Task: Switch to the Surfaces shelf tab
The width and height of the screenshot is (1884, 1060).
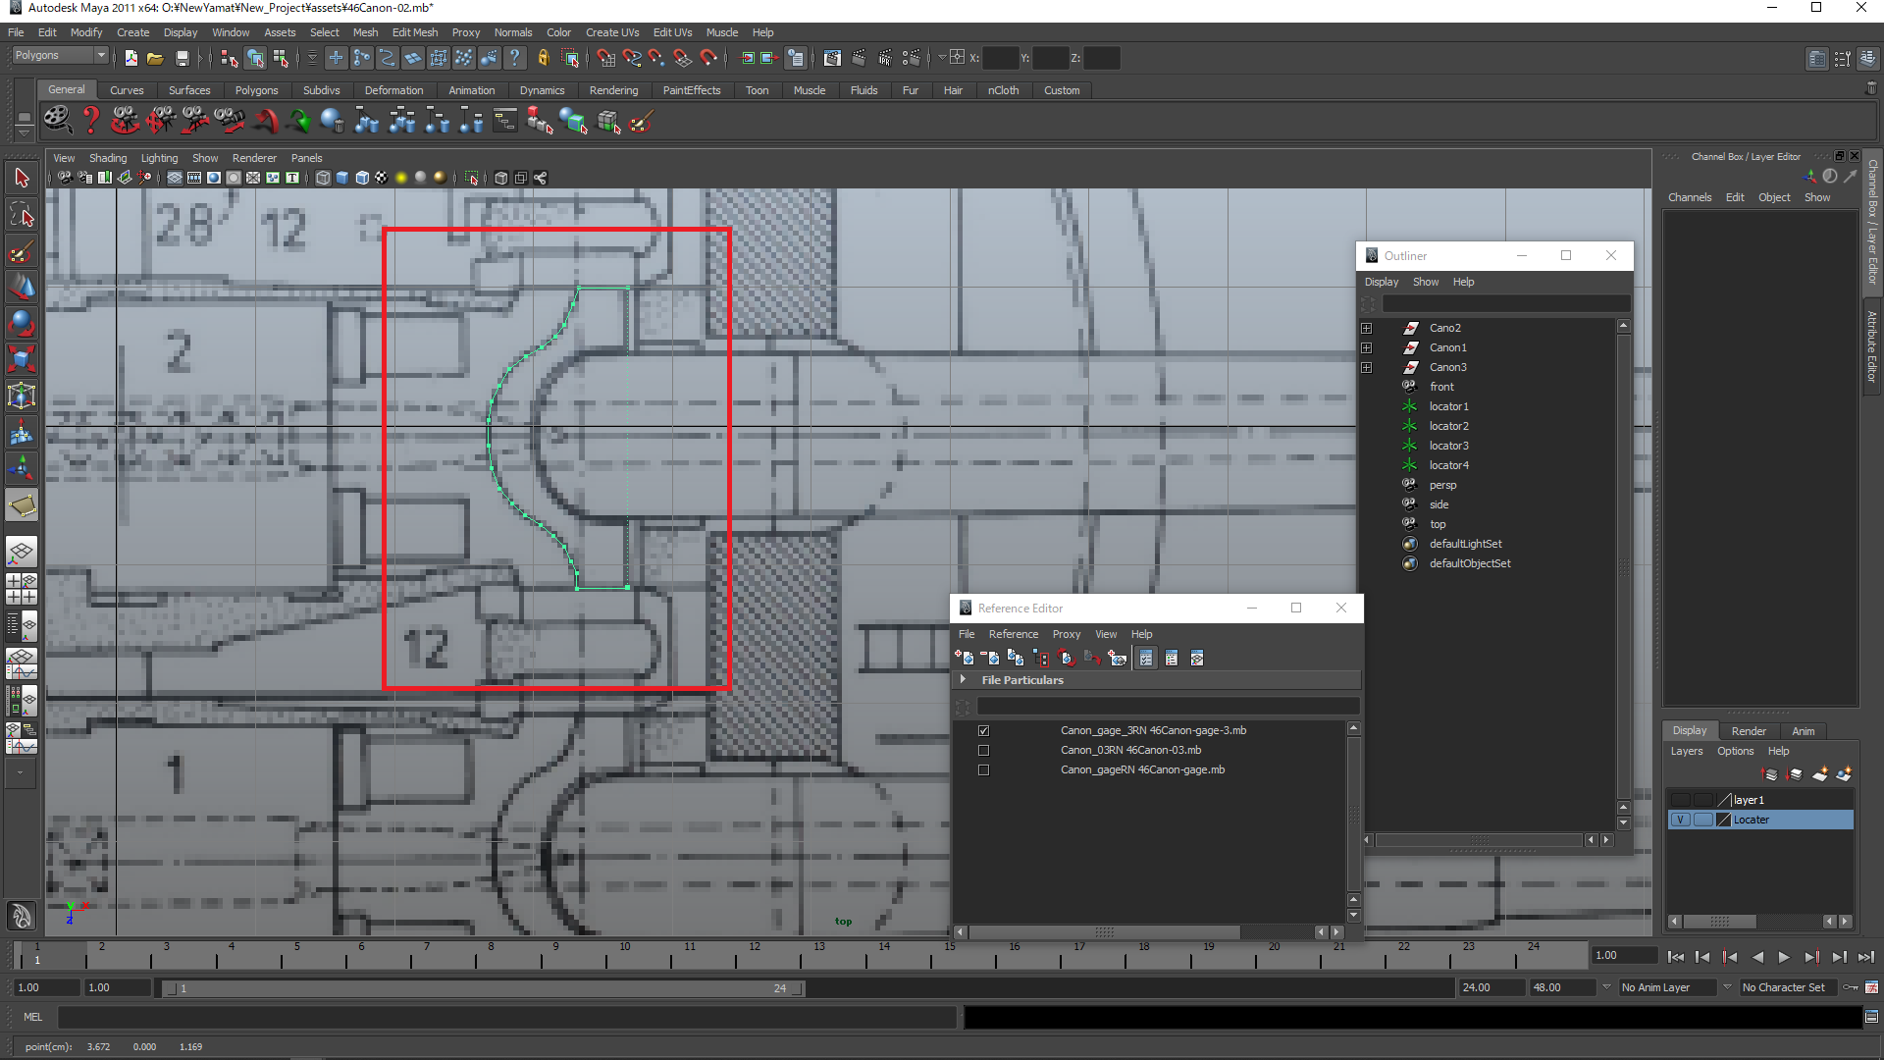Action: coord(189,90)
